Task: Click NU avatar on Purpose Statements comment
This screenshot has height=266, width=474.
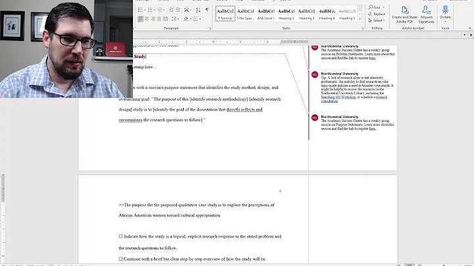Action: [x=315, y=118]
